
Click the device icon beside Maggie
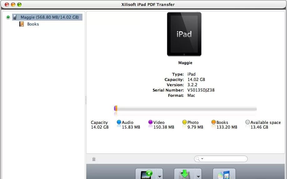click(x=15, y=17)
